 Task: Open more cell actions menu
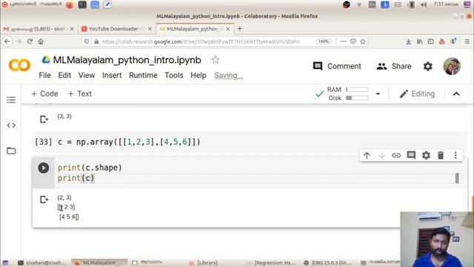(x=455, y=155)
